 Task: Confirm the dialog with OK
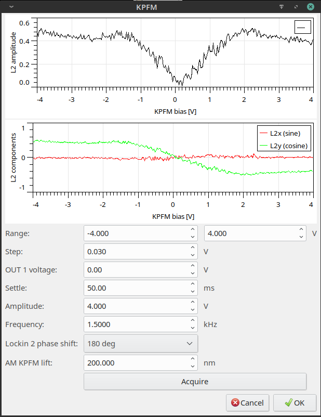(295, 402)
